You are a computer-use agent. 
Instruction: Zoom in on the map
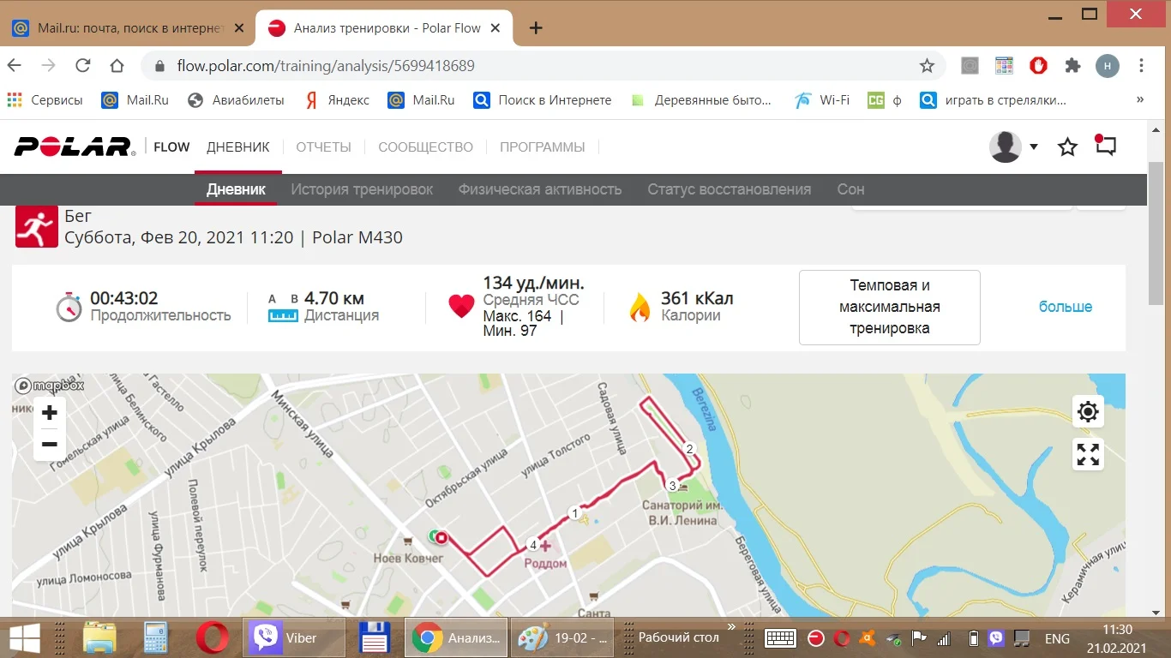click(50, 413)
